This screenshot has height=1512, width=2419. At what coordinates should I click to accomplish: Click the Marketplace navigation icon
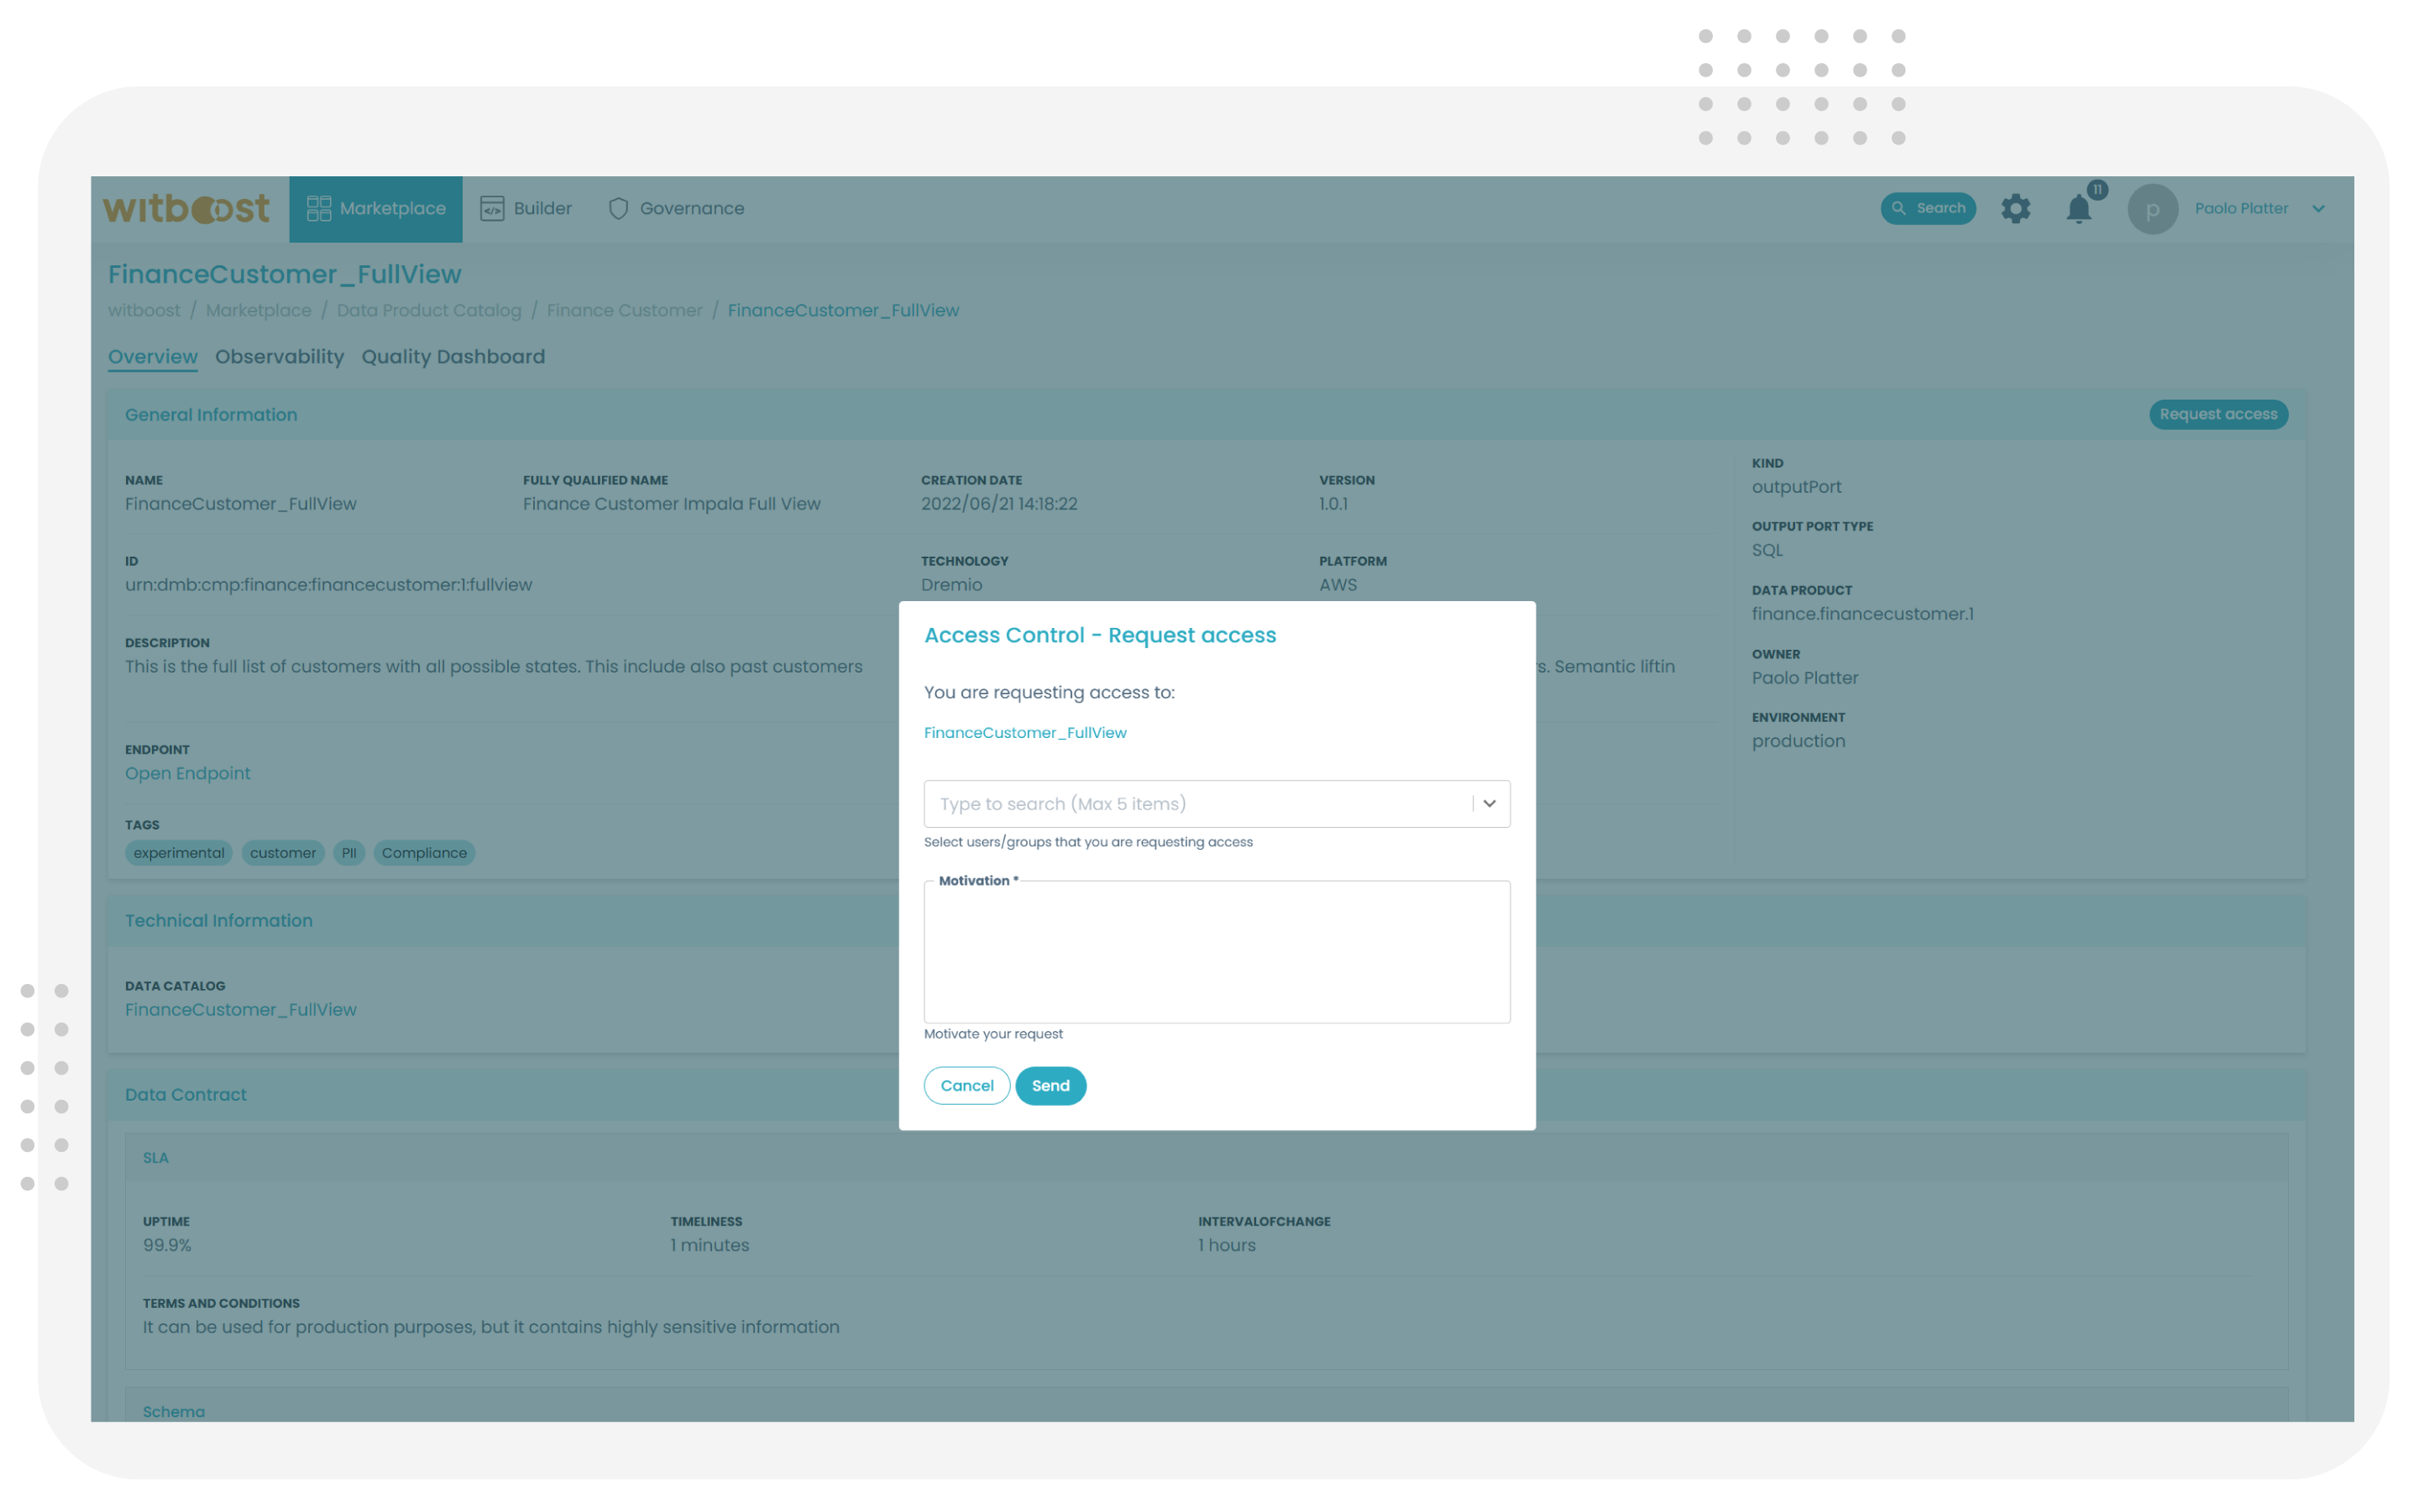pos(321,207)
